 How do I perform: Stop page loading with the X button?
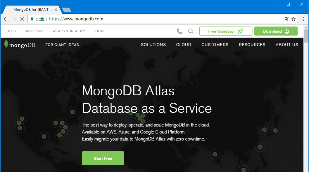pyautogui.click(x=22, y=19)
